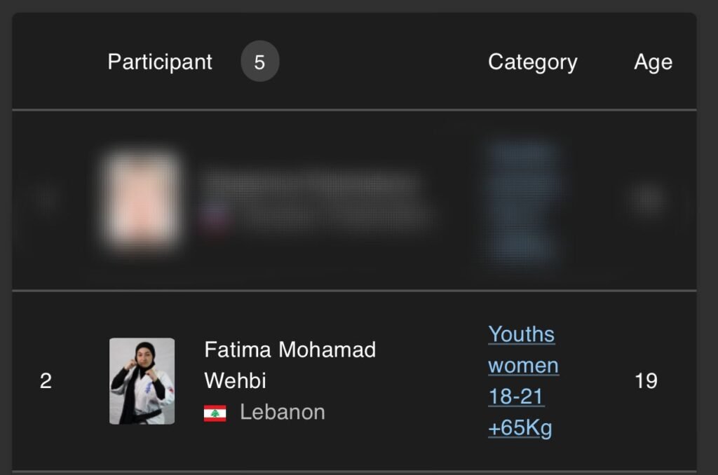This screenshot has width=718, height=475.
Task: Sort by the Category column header
Action: pyautogui.click(x=532, y=62)
